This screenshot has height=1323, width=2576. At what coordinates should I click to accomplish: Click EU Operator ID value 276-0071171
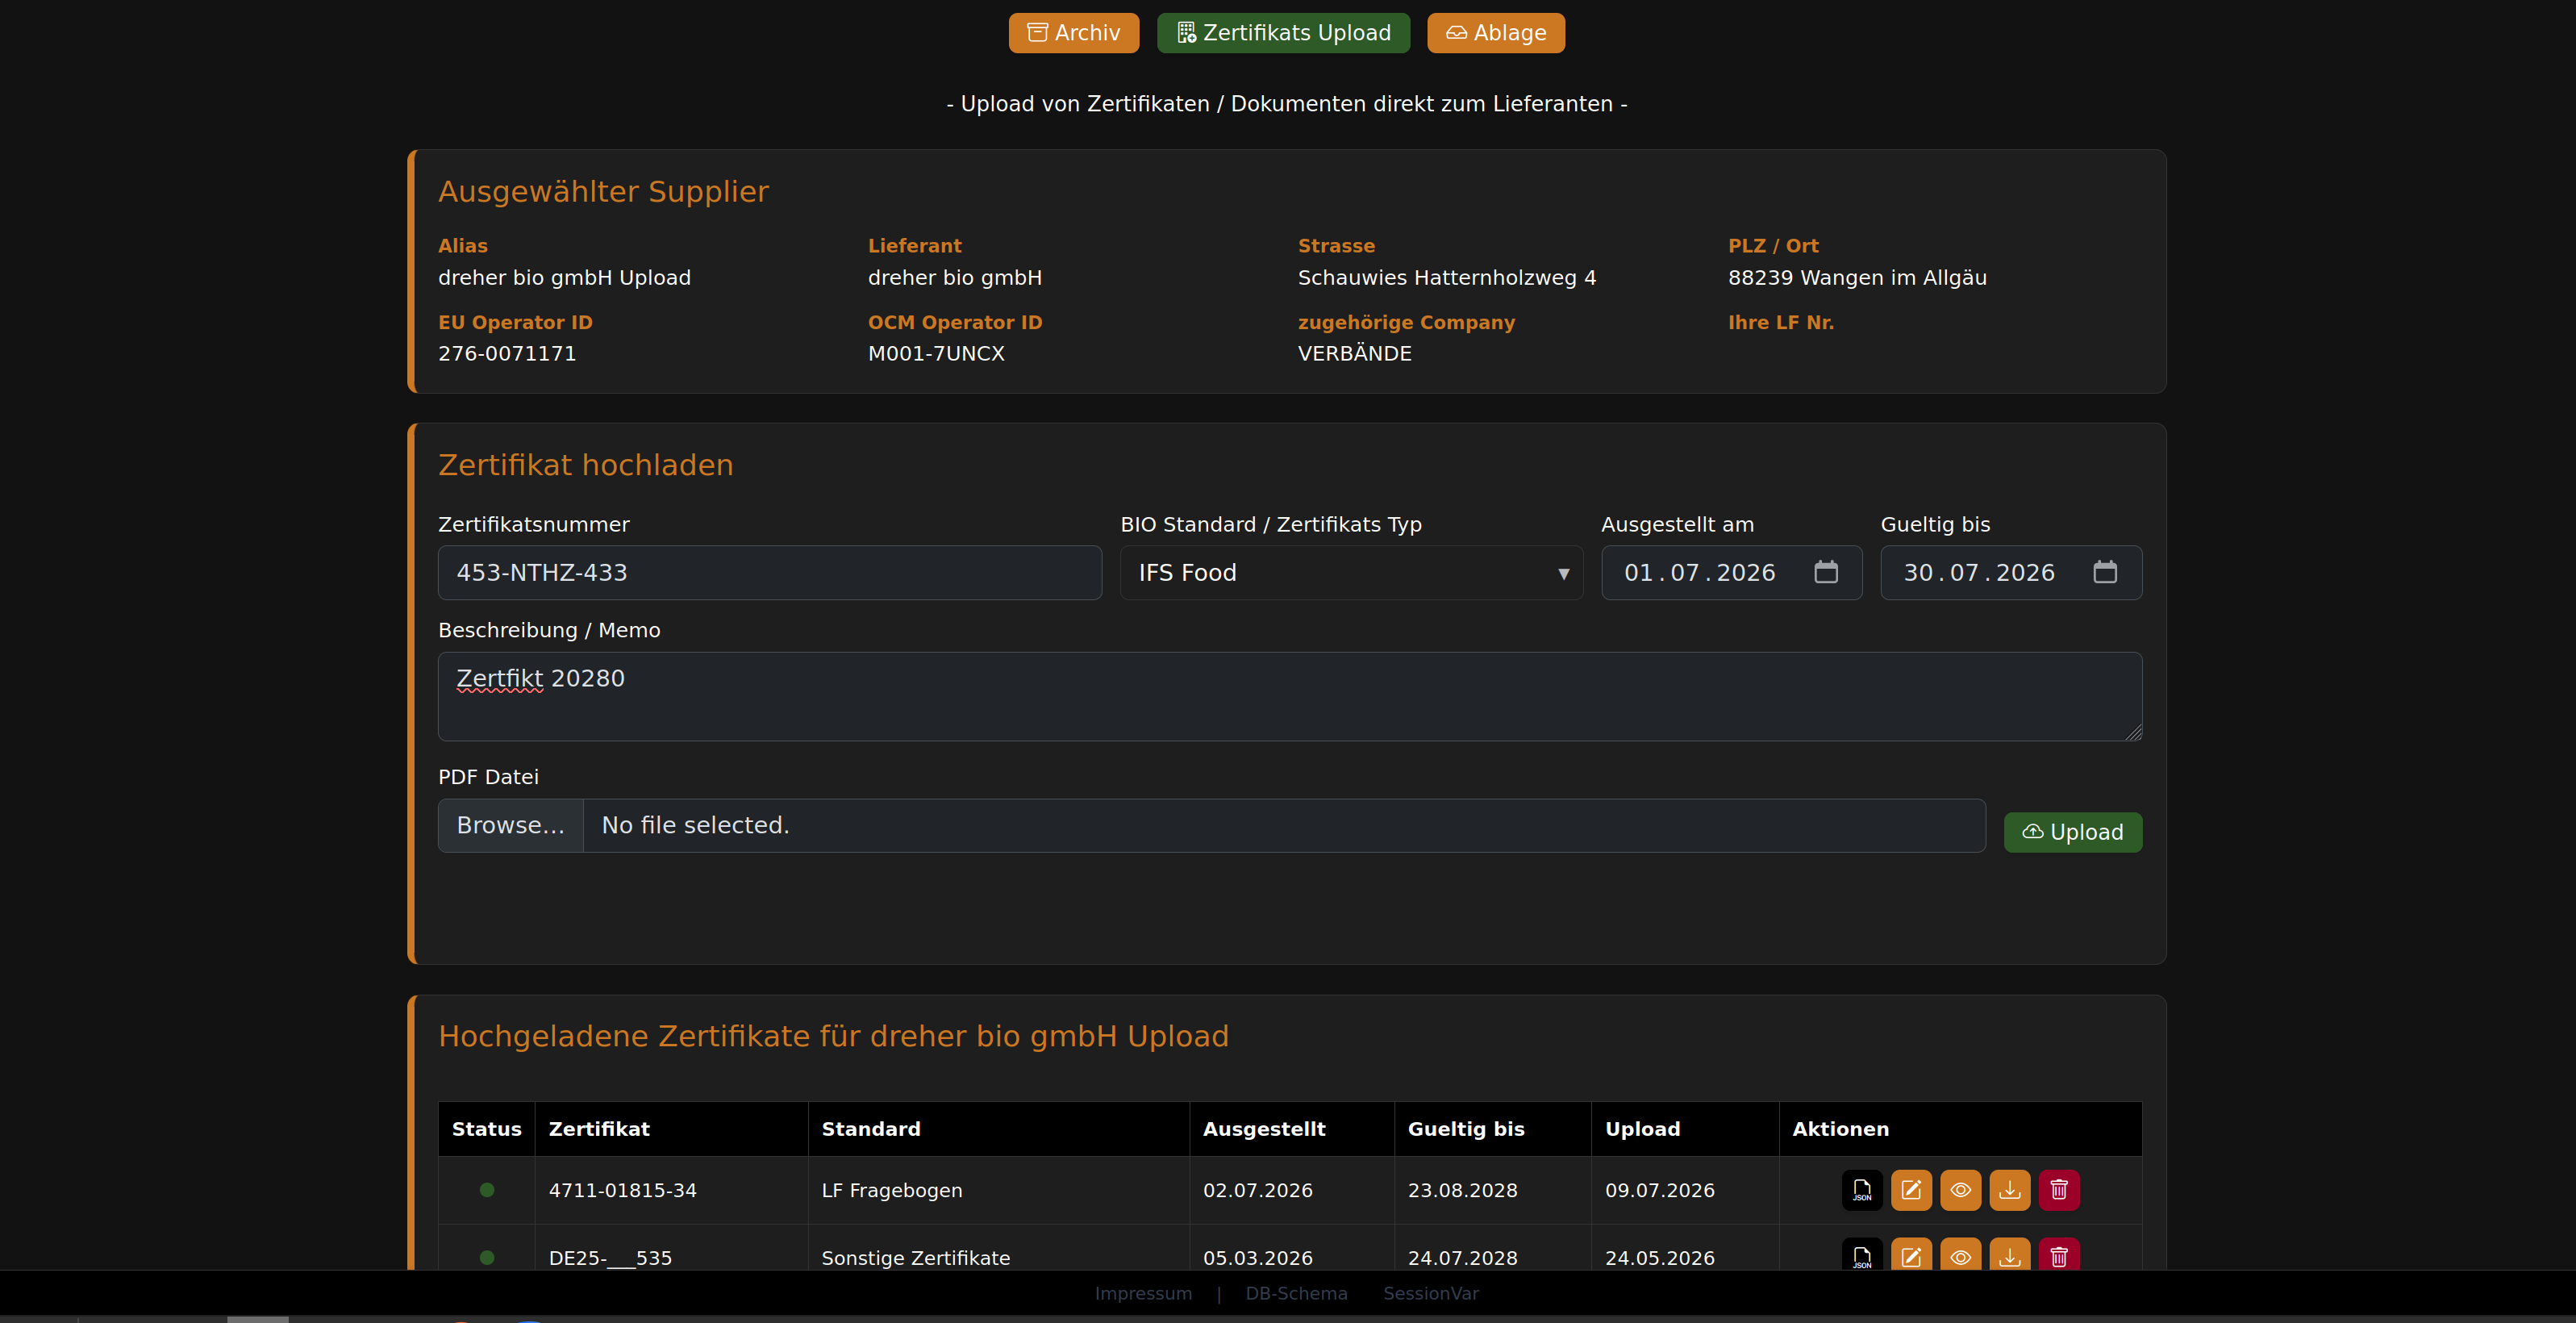point(507,353)
